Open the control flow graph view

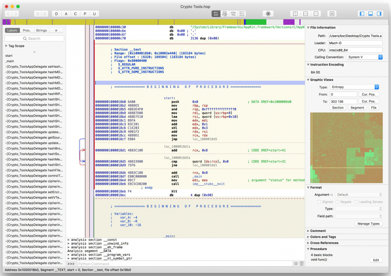click(x=225, y=14)
